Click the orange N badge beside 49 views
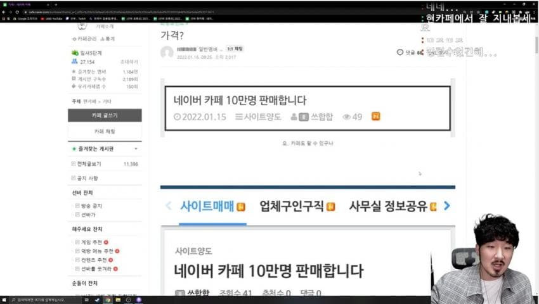539x304 pixels. pyautogui.click(x=376, y=117)
